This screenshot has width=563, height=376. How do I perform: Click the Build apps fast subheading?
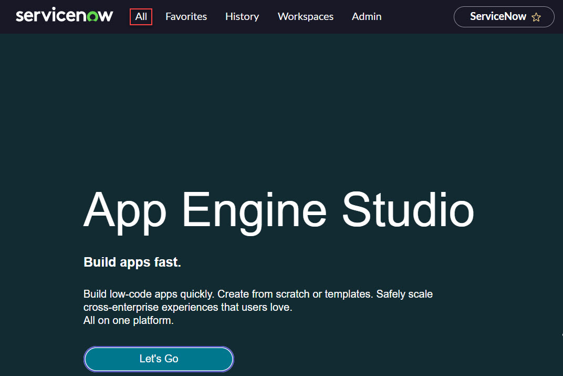pos(132,262)
